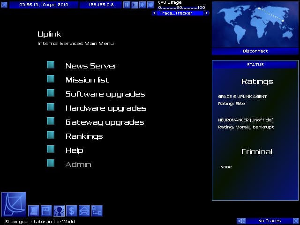Open the News Server menu entry
Image resolution: width=300 pixels, height=225 pixels.
[91, 66]
